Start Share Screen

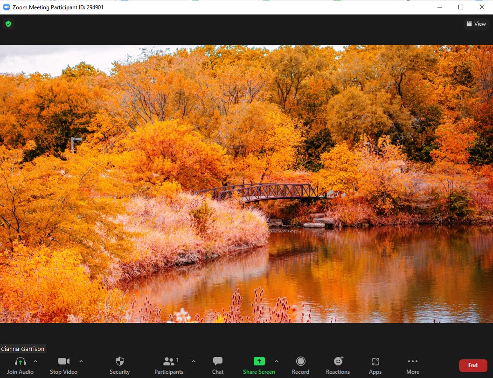[259, 365]
